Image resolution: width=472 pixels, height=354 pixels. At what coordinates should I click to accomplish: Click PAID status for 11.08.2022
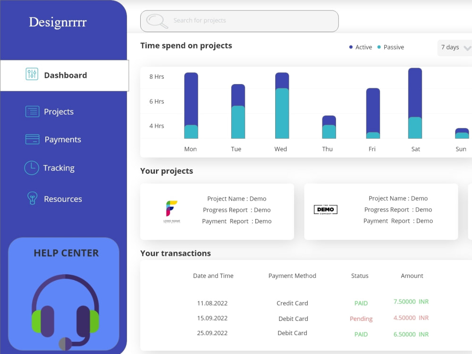361,303
